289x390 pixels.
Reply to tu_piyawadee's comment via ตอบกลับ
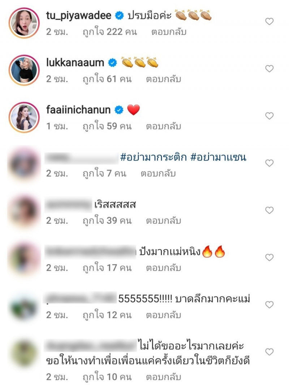coord(169,32)
